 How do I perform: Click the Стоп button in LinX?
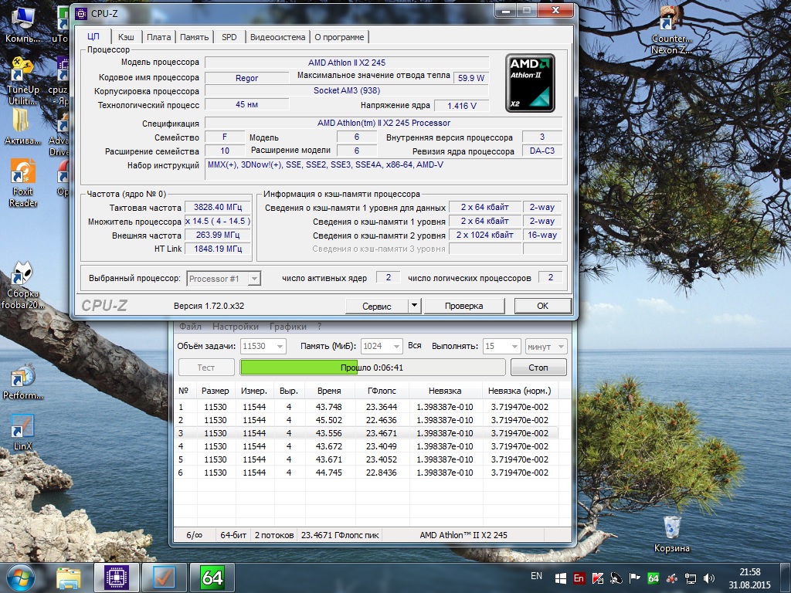tap(538, 367)
